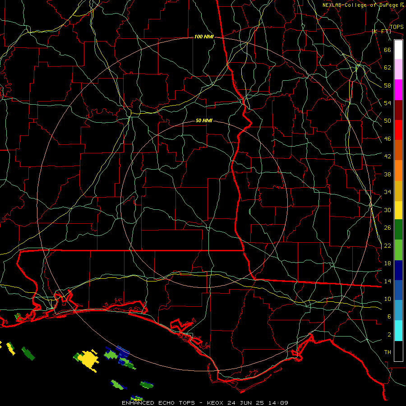The height and width of the screenshot is (406, 406).
Task: Click the bright yellow legend swatch
Action: pos(398,210)
